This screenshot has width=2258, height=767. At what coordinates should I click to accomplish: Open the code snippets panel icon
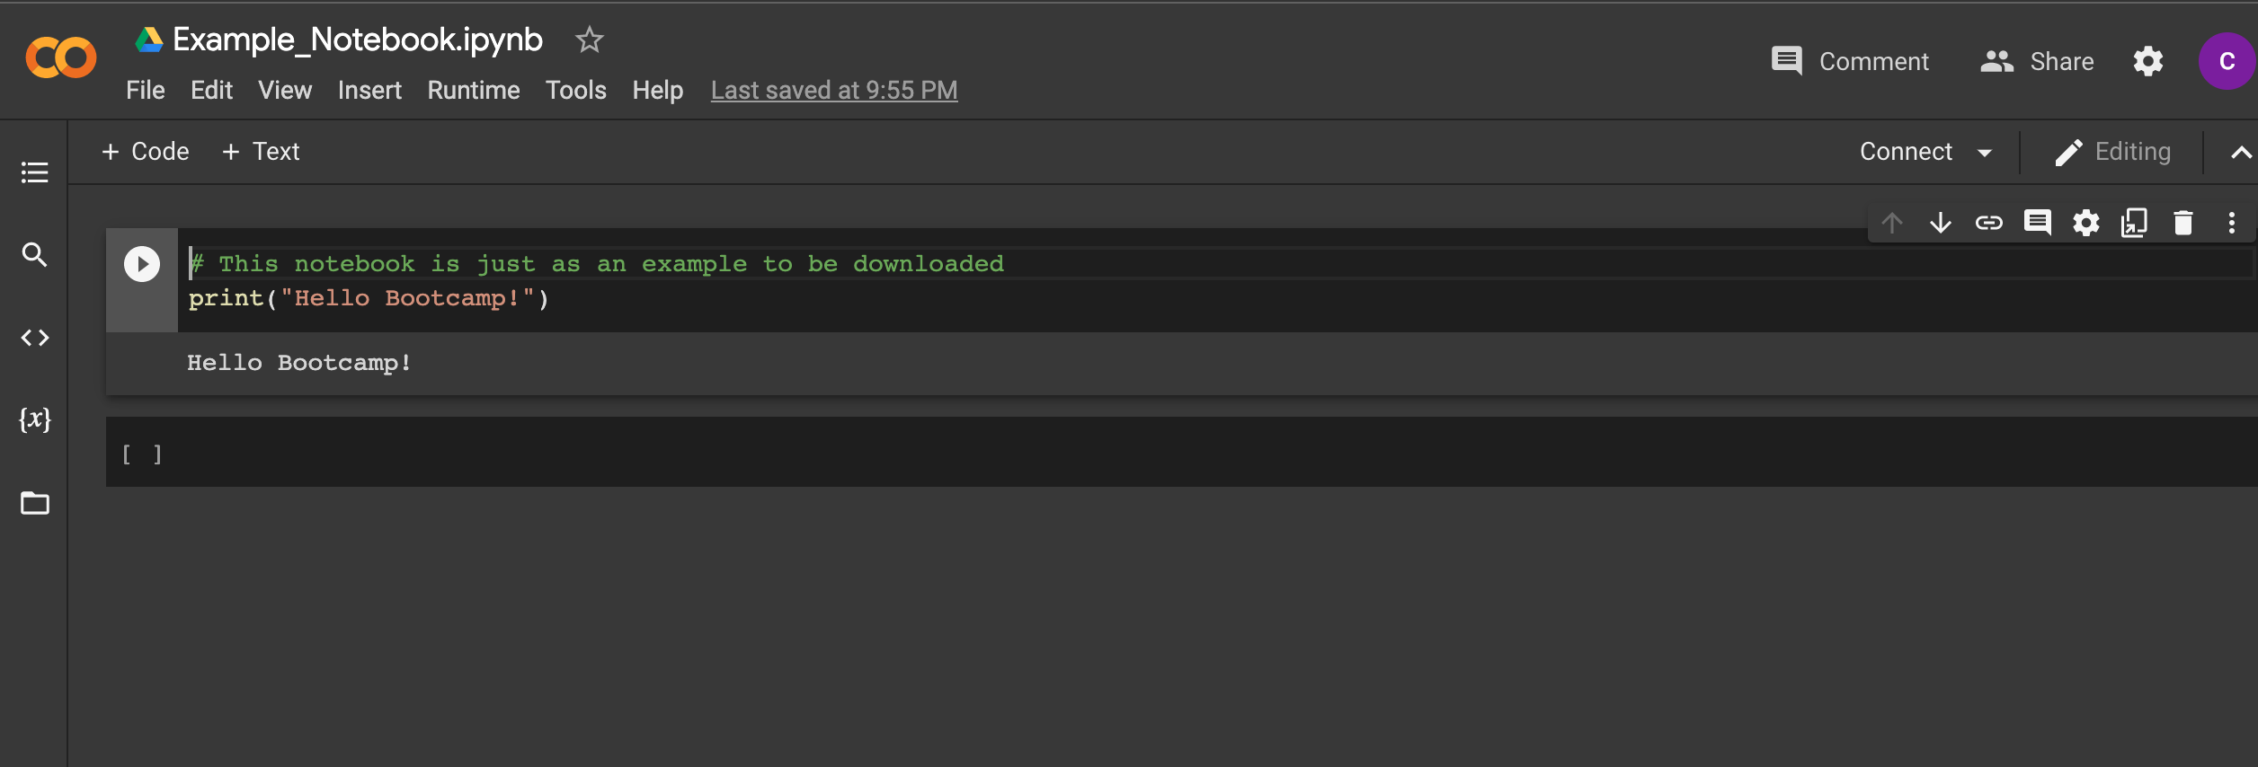click(34, 338)
